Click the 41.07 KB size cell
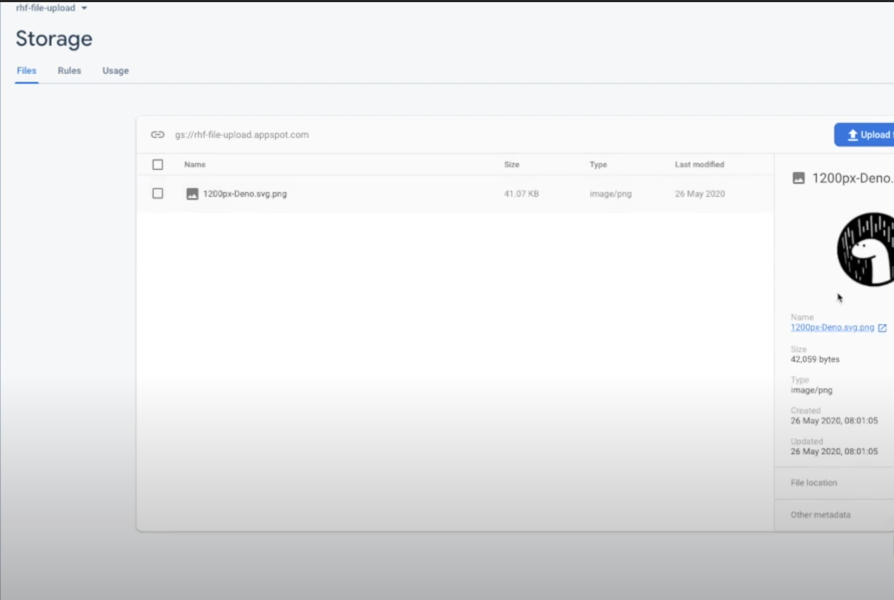Viewport: 894px width, 600px height. (x=522, y=194)
